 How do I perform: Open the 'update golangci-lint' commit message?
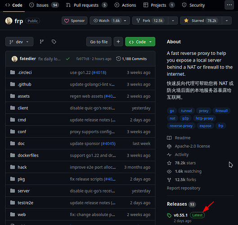(92, 85)
